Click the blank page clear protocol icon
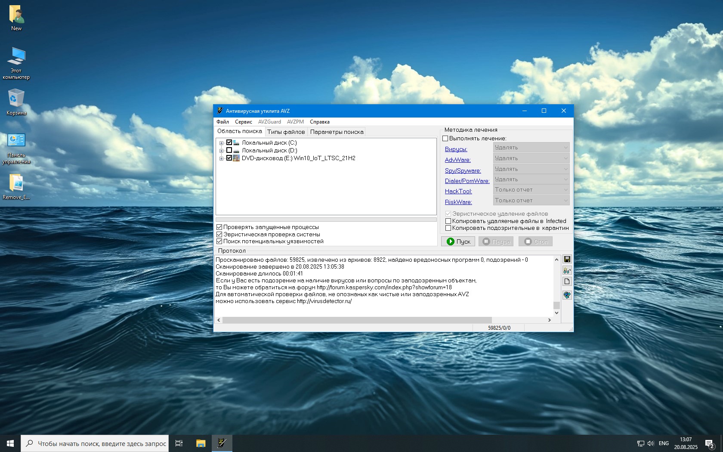723x452 pixels. [x=567, y=282]
